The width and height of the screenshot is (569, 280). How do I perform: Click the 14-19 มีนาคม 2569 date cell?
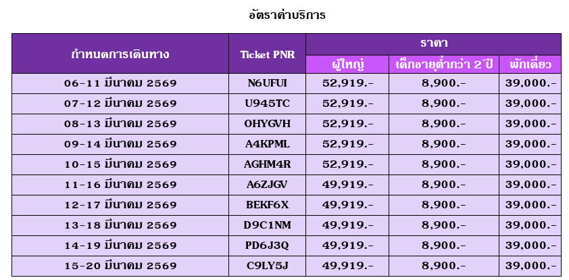(x=120, y=246)
